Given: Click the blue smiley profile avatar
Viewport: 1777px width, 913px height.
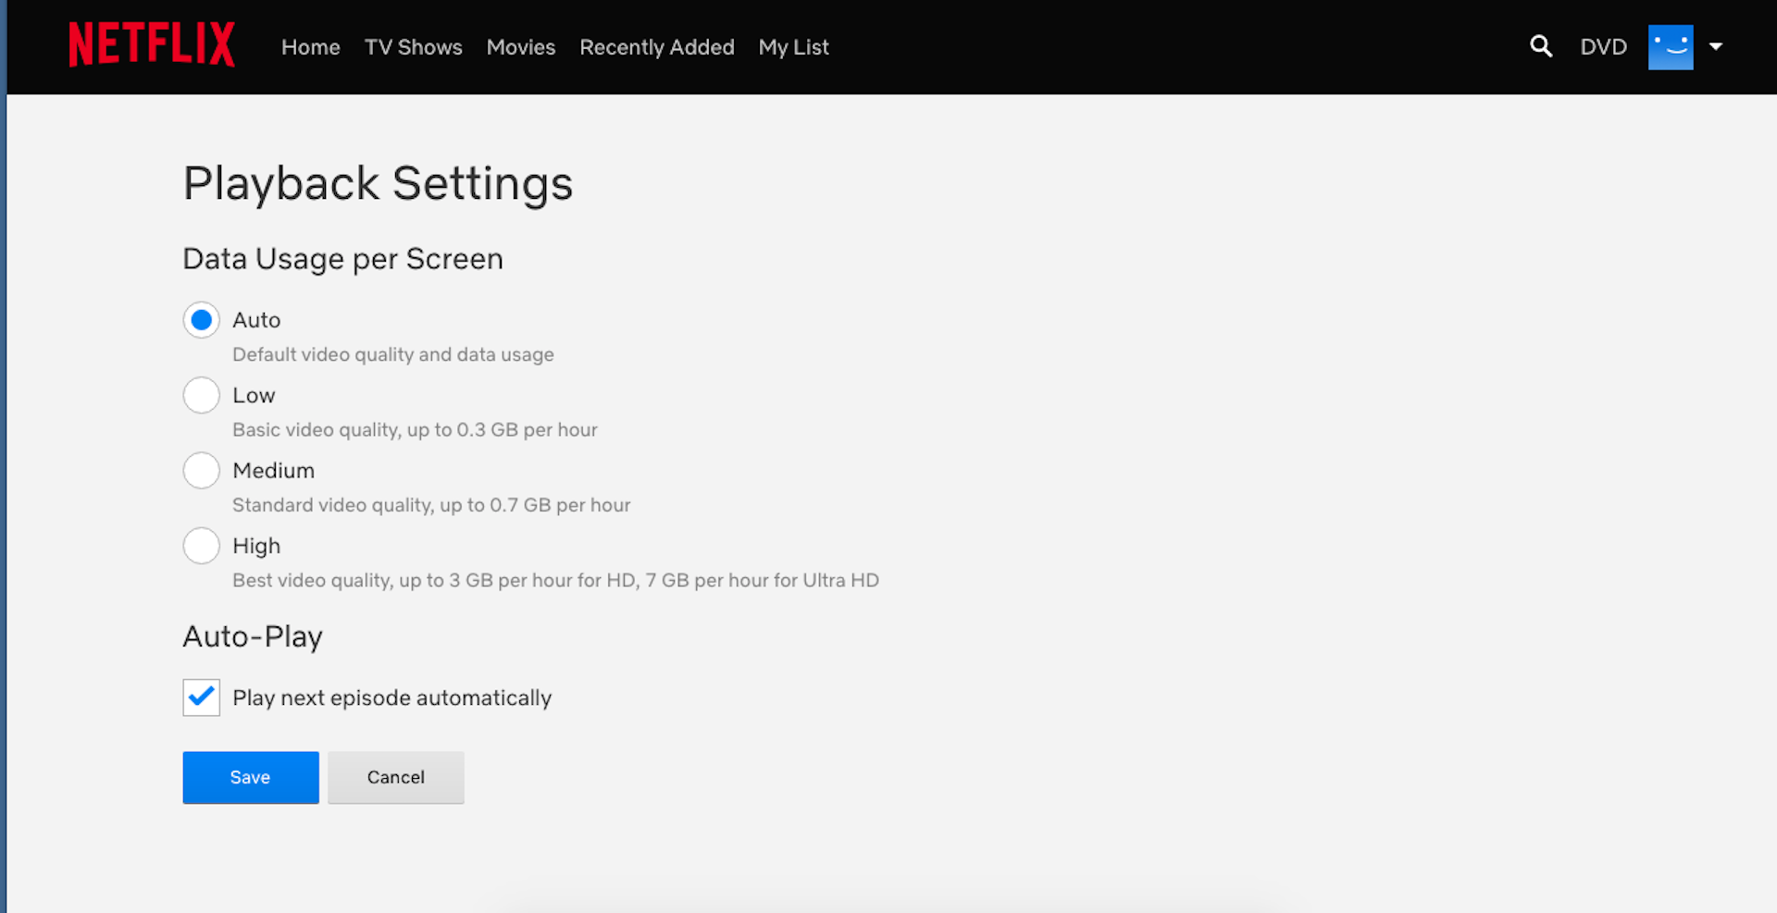Looking at the screenshot, I should coord(1670,46).
